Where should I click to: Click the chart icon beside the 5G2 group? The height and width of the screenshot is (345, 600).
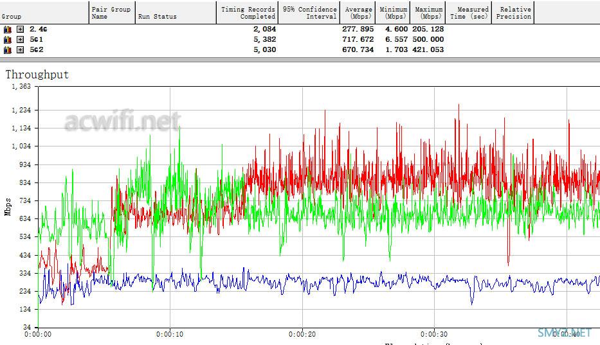tap(8, 49)
